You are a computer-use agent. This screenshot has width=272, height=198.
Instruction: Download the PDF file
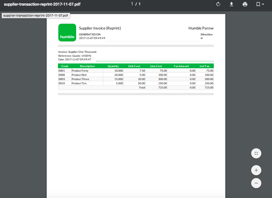pos(231,4)
